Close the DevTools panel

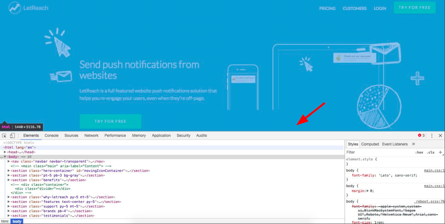[x=441, y=136]
